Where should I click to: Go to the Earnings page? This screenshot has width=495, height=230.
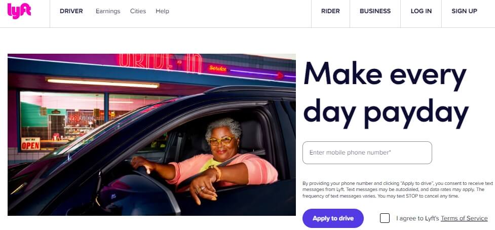[x=108, y=11]
